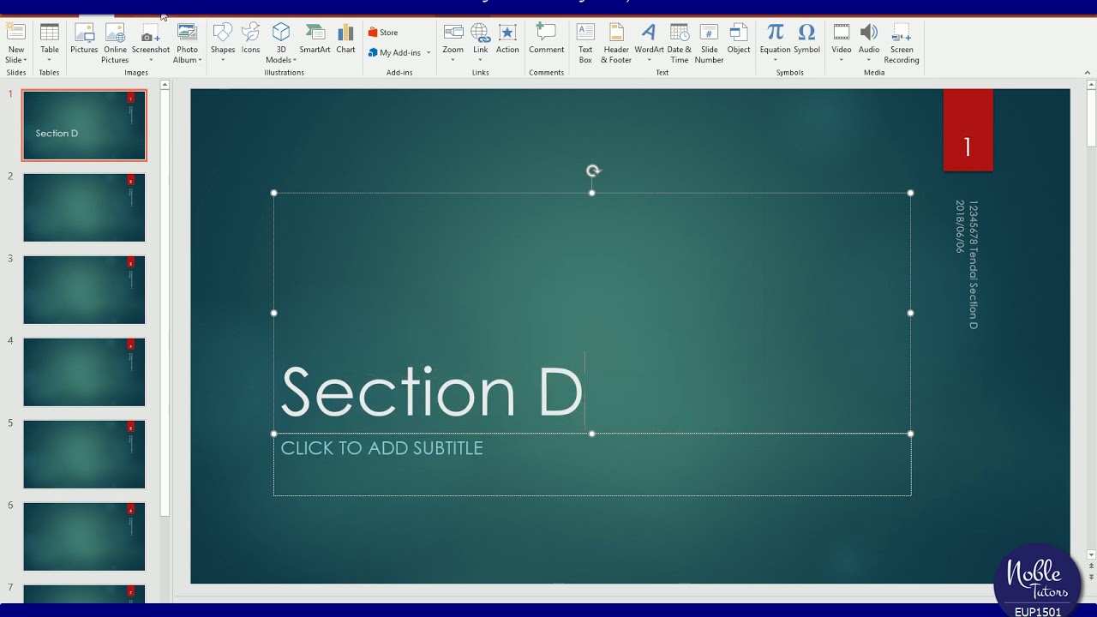Expand the Zoom dropdown arrow
Screen dimensions: 1097x617
[453, 60]
